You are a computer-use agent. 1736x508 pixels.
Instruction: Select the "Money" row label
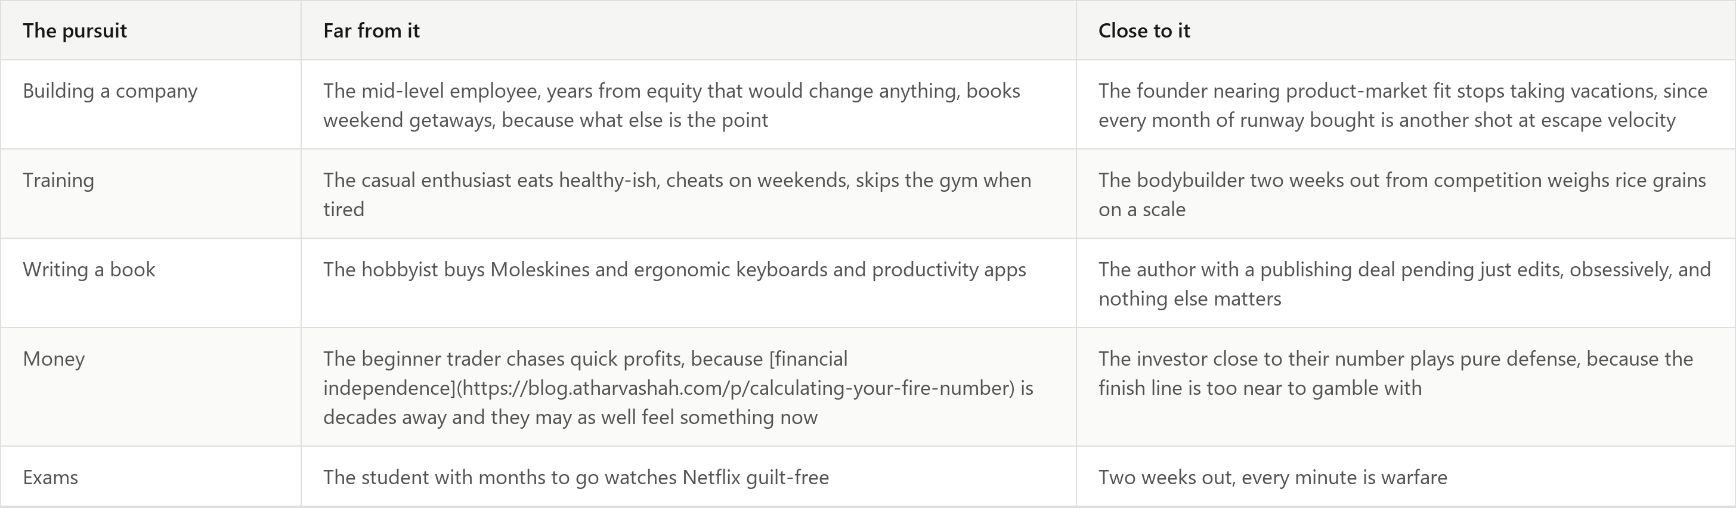click(x=54, y=359)
